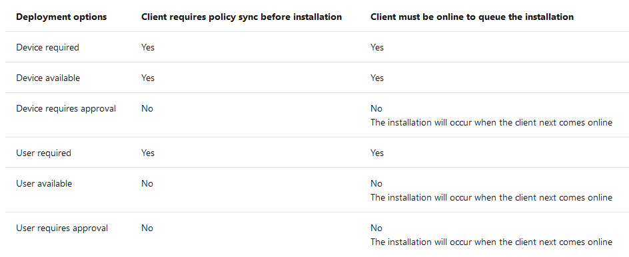Click Yes under online column for User required

click(377, 153)
